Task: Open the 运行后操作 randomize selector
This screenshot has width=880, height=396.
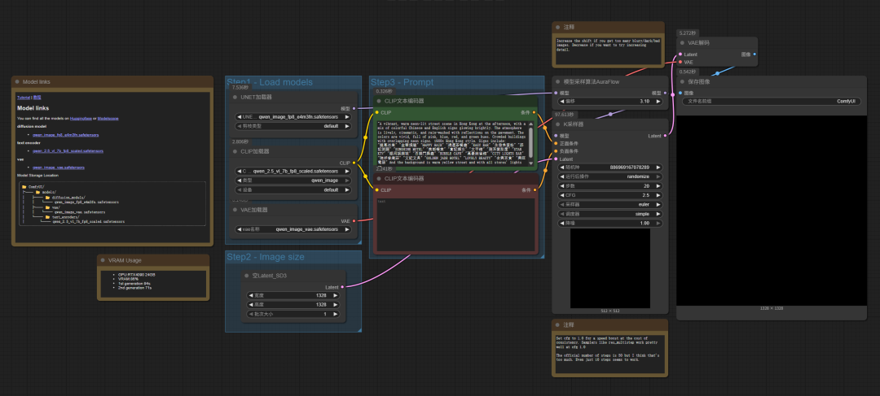Action: pyautogui.click(x=610, y=176)
